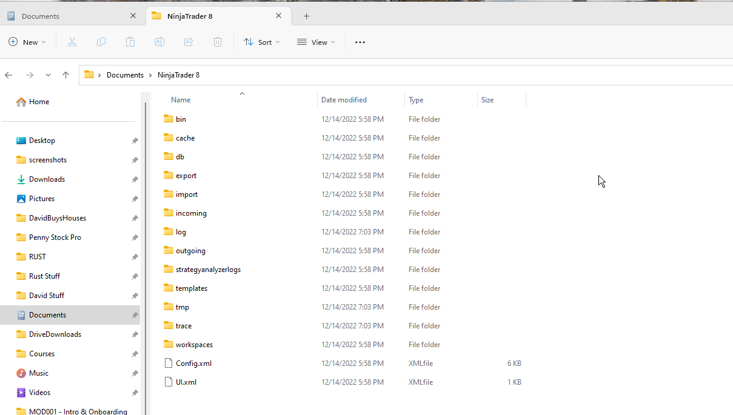Click the Delete icon in the toolbar
Screen dimensions: 733x415
point(217,42)
